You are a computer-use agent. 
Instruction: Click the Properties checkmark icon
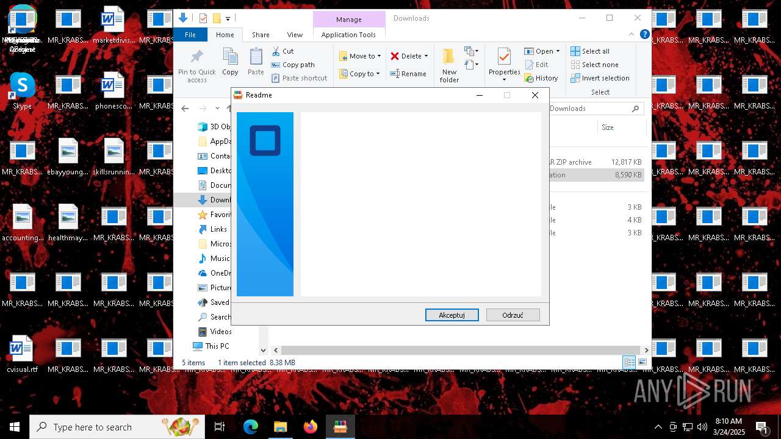click(504, 57)
